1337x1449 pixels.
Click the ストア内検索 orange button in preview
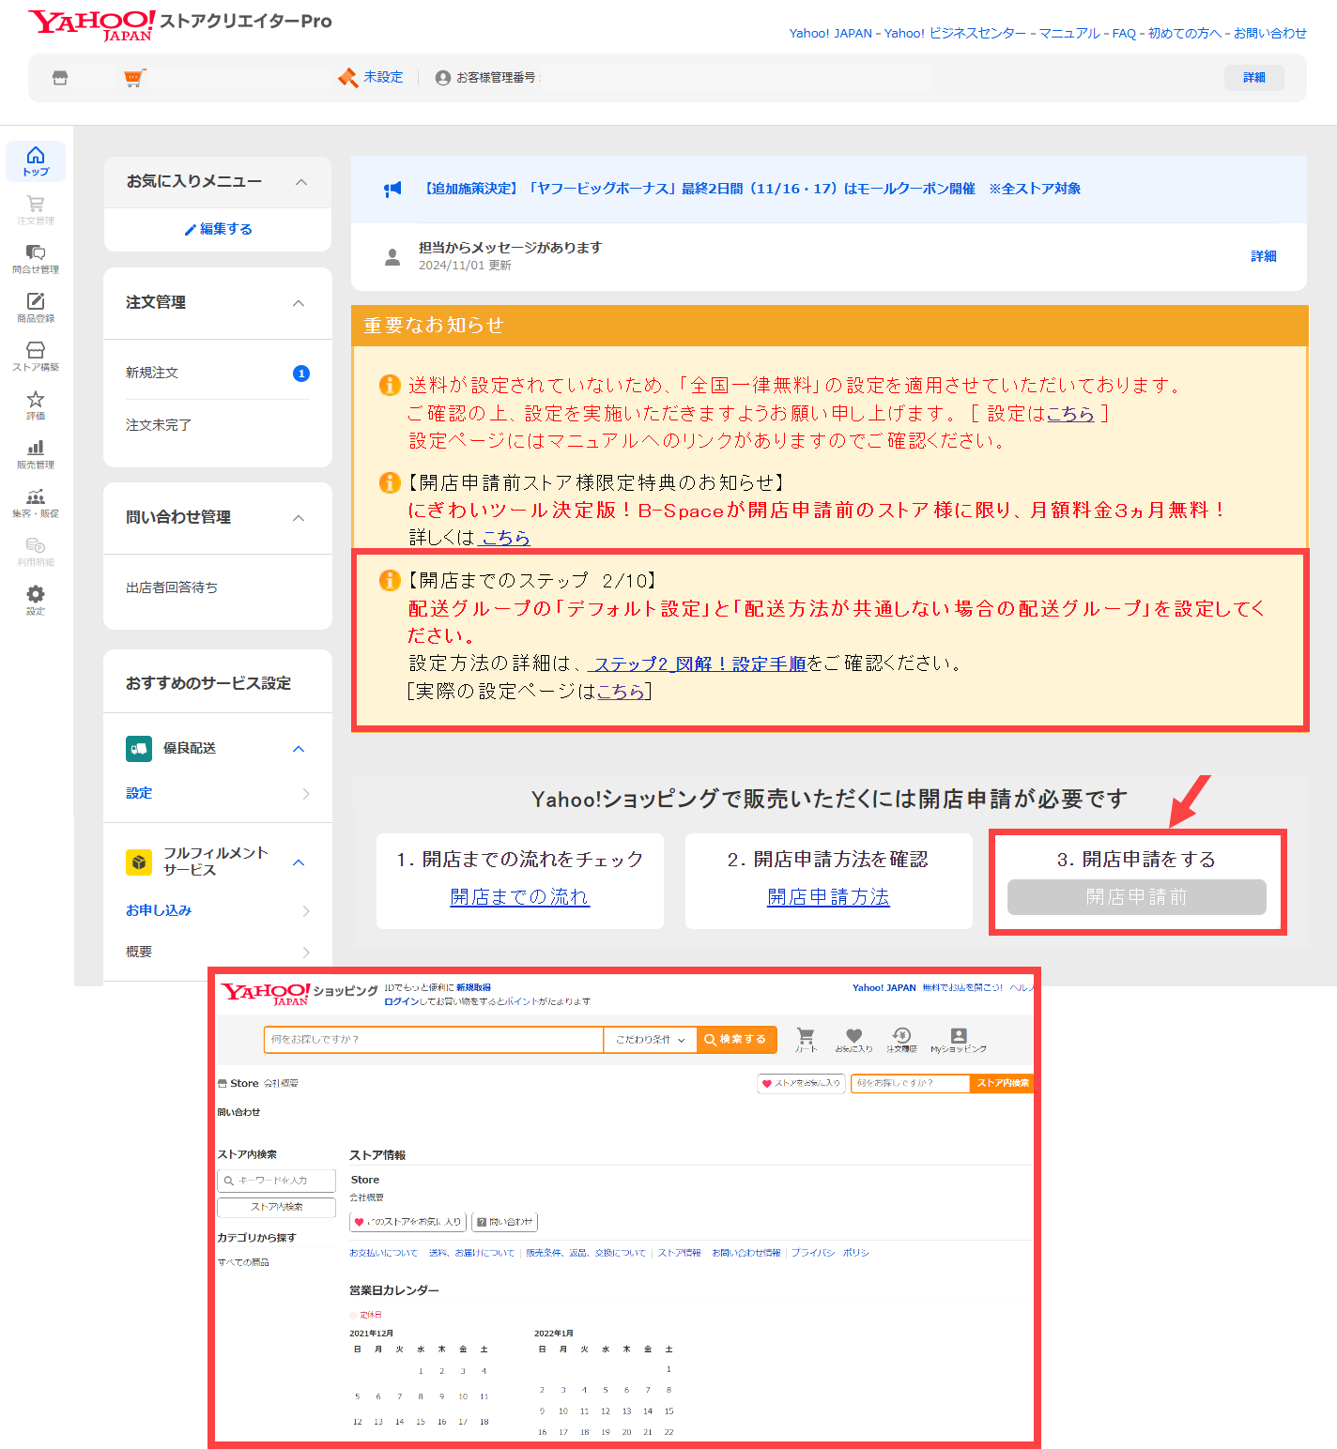(1003, 1083)
